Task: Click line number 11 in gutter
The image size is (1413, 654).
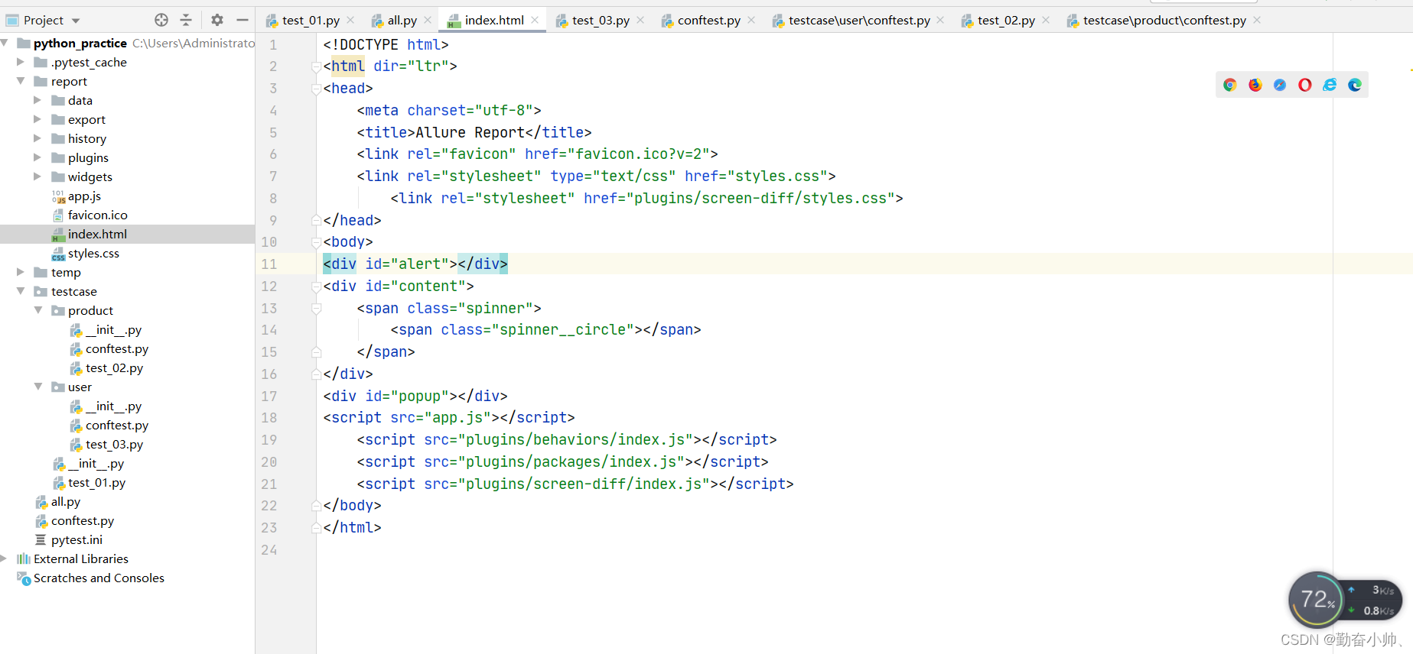Action: [x=269, y=264]
